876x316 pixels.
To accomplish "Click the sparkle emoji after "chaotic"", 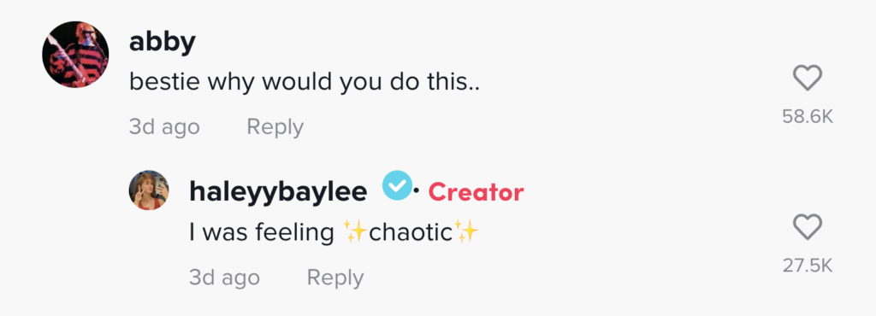I will [x=466, y=231].
